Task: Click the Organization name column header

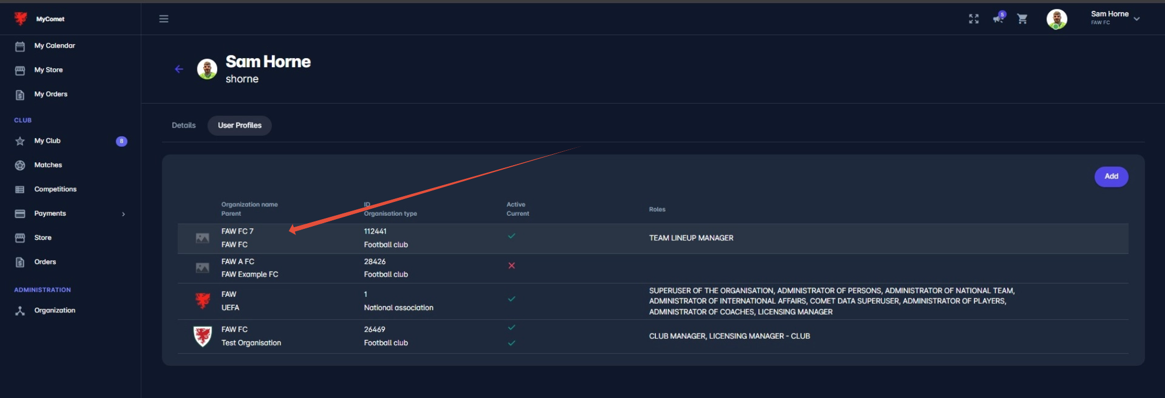Action: pyautogui.click(x=249, y=204)
